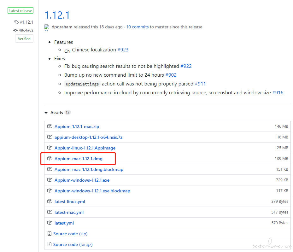This screenshot has width=293, height=252.
Task: Click the tag icon next to v1.12.1
Action: coord(16,22)
